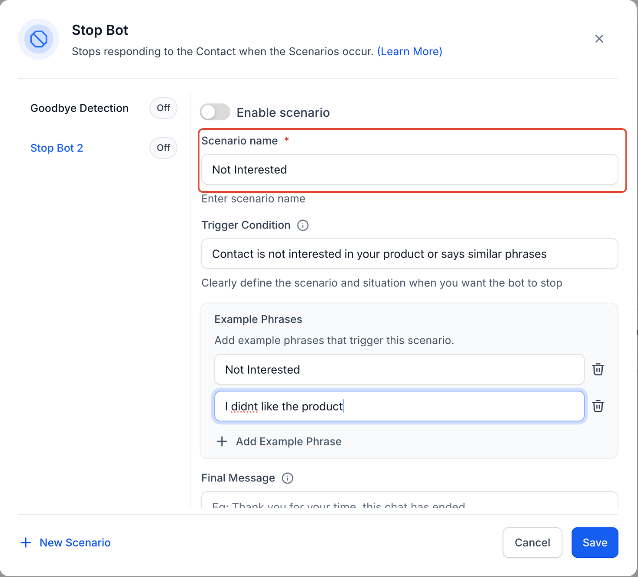The image size is (638, 577).
Task: Click plus icon beside Add Example Phrase
Action: 222,441
